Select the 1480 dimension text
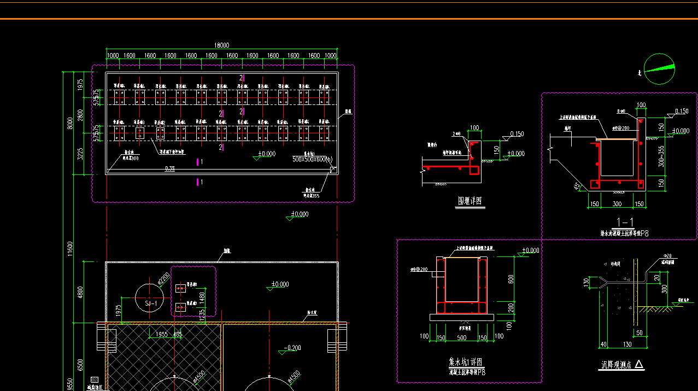Screen dimensions: 698x391 [202, 298]
